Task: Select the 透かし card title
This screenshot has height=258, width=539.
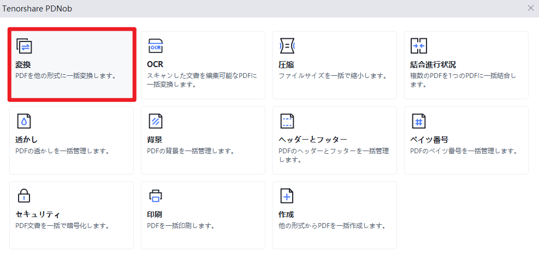Action: click(26, 140)
